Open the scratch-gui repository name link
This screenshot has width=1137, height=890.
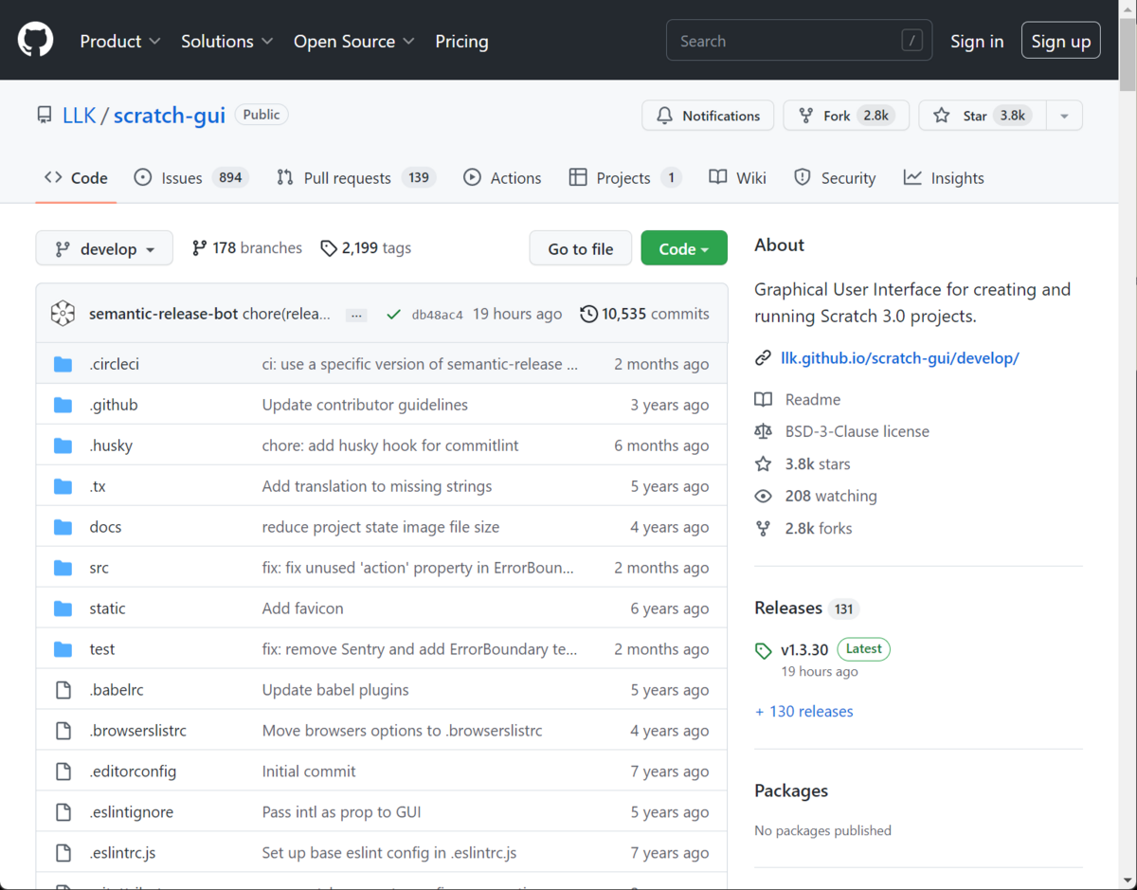[170, 116]
